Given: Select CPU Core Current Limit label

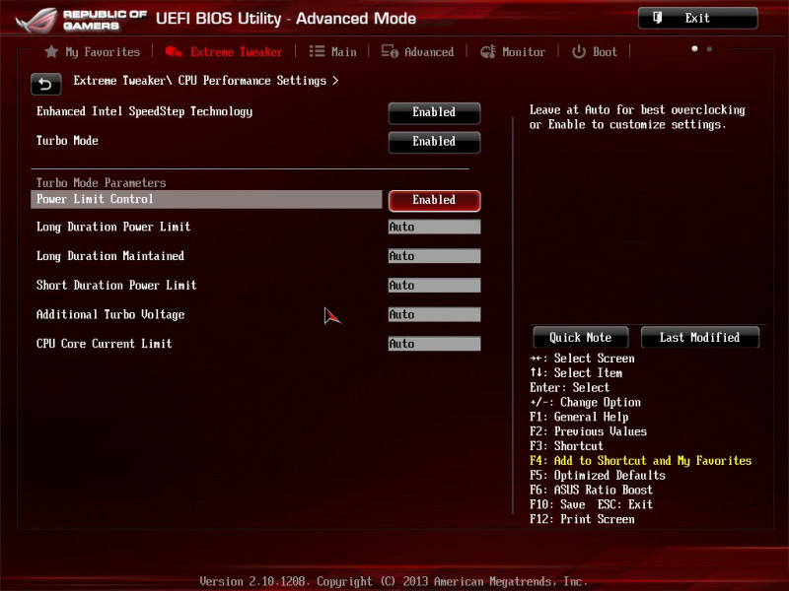Looking at the screenshot, I should (x=105, y=343).
